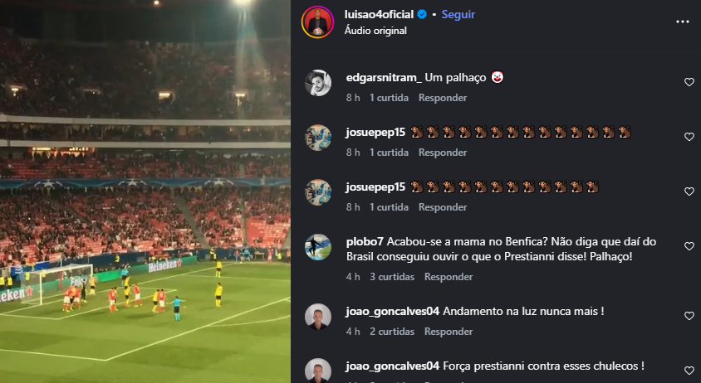
Task: Like joao_goncalves04's 'Andamento na luz' comment
Action: [689, 316]
